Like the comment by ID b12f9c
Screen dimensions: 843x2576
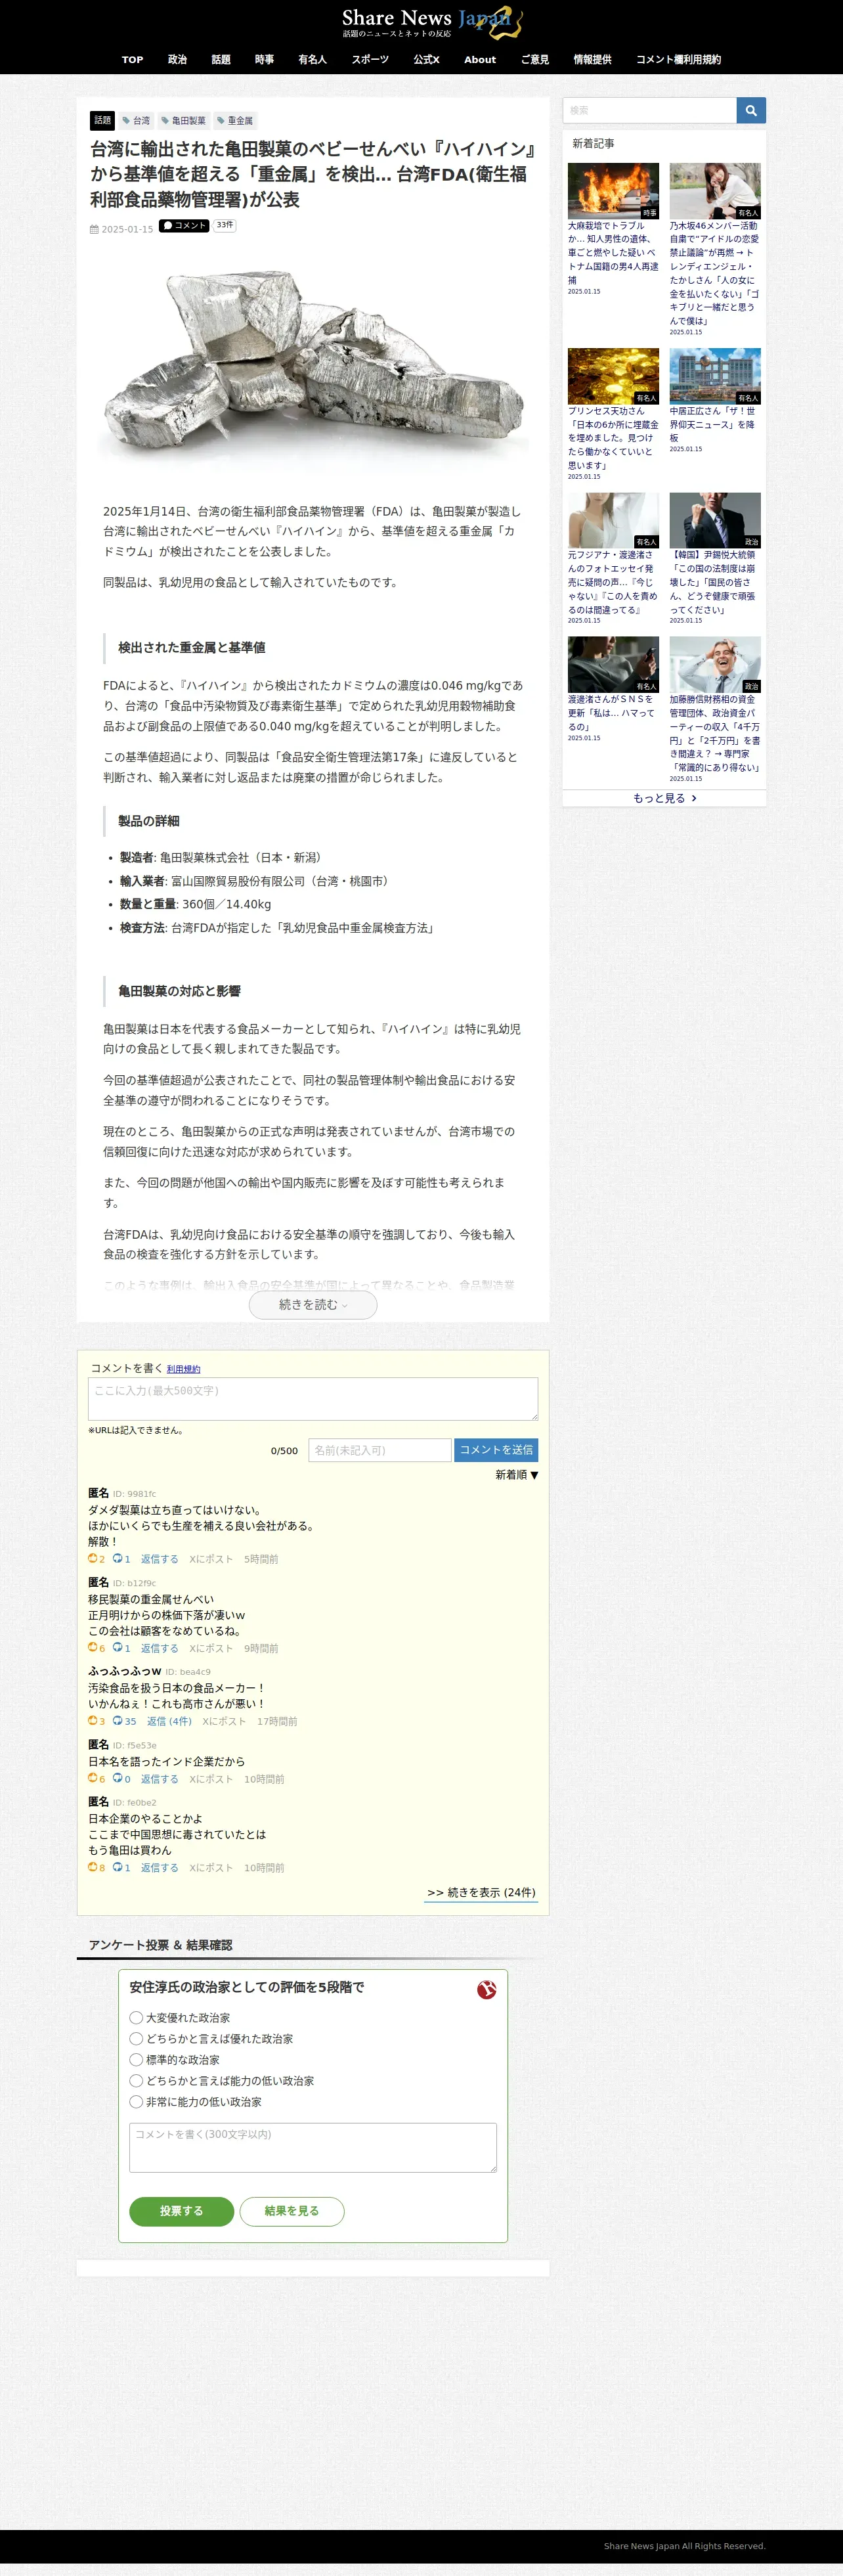point(93,1647)
